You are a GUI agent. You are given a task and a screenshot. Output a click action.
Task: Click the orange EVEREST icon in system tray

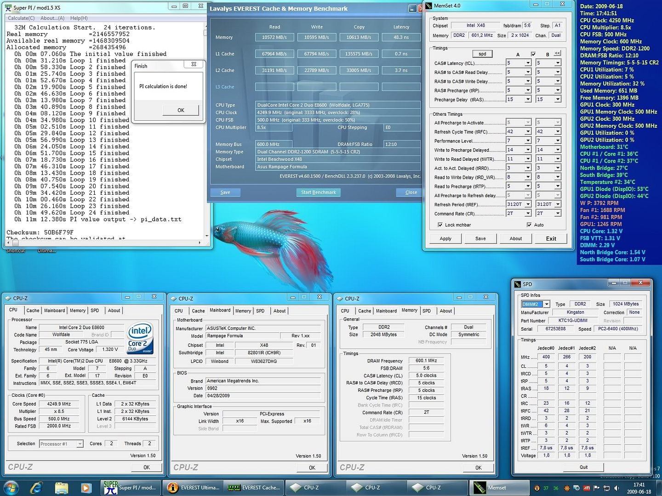pos(536,488)
